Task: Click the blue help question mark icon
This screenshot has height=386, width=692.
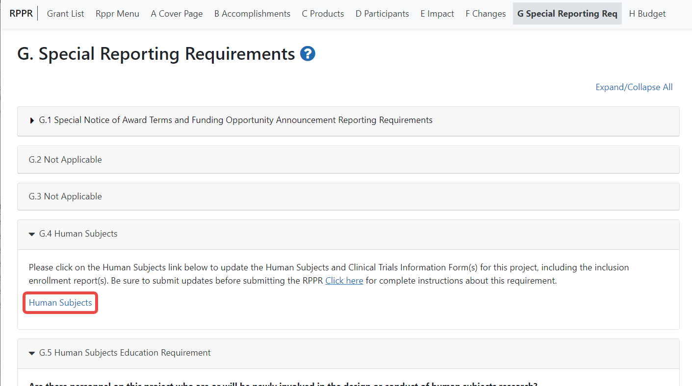Action: 308,54
